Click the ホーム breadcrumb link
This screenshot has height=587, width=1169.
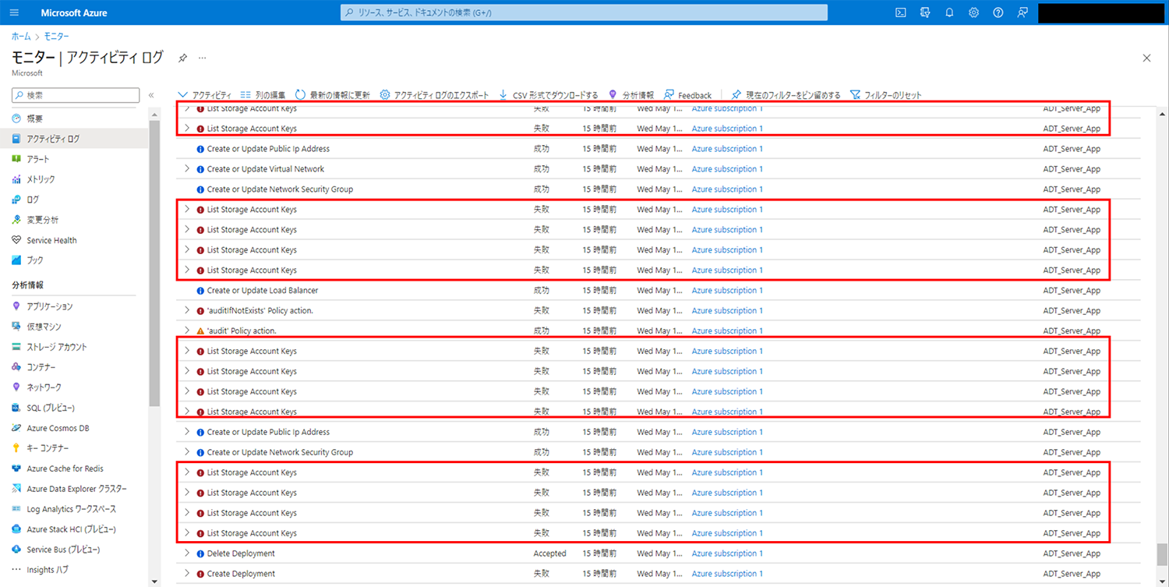[x=21, y=37]
